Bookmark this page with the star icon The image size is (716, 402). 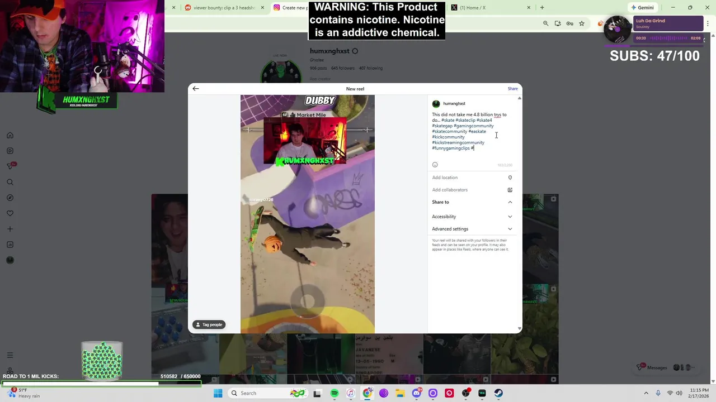coord(582,23)
